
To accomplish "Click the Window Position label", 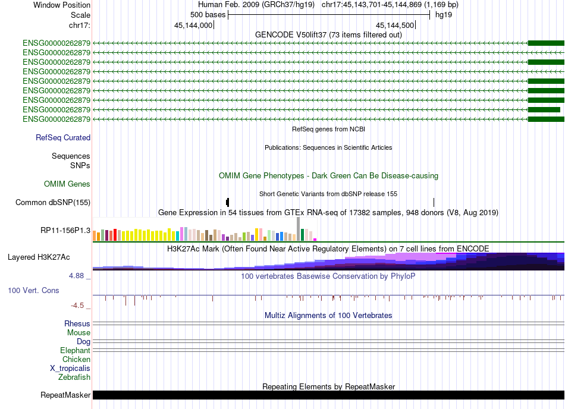I will (62, 5).
